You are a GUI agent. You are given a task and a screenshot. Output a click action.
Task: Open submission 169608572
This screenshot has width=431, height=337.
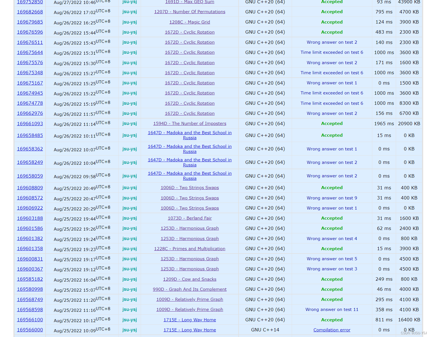[30, 198]
